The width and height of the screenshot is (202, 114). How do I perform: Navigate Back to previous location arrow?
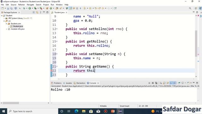click(x=103, y=8)
